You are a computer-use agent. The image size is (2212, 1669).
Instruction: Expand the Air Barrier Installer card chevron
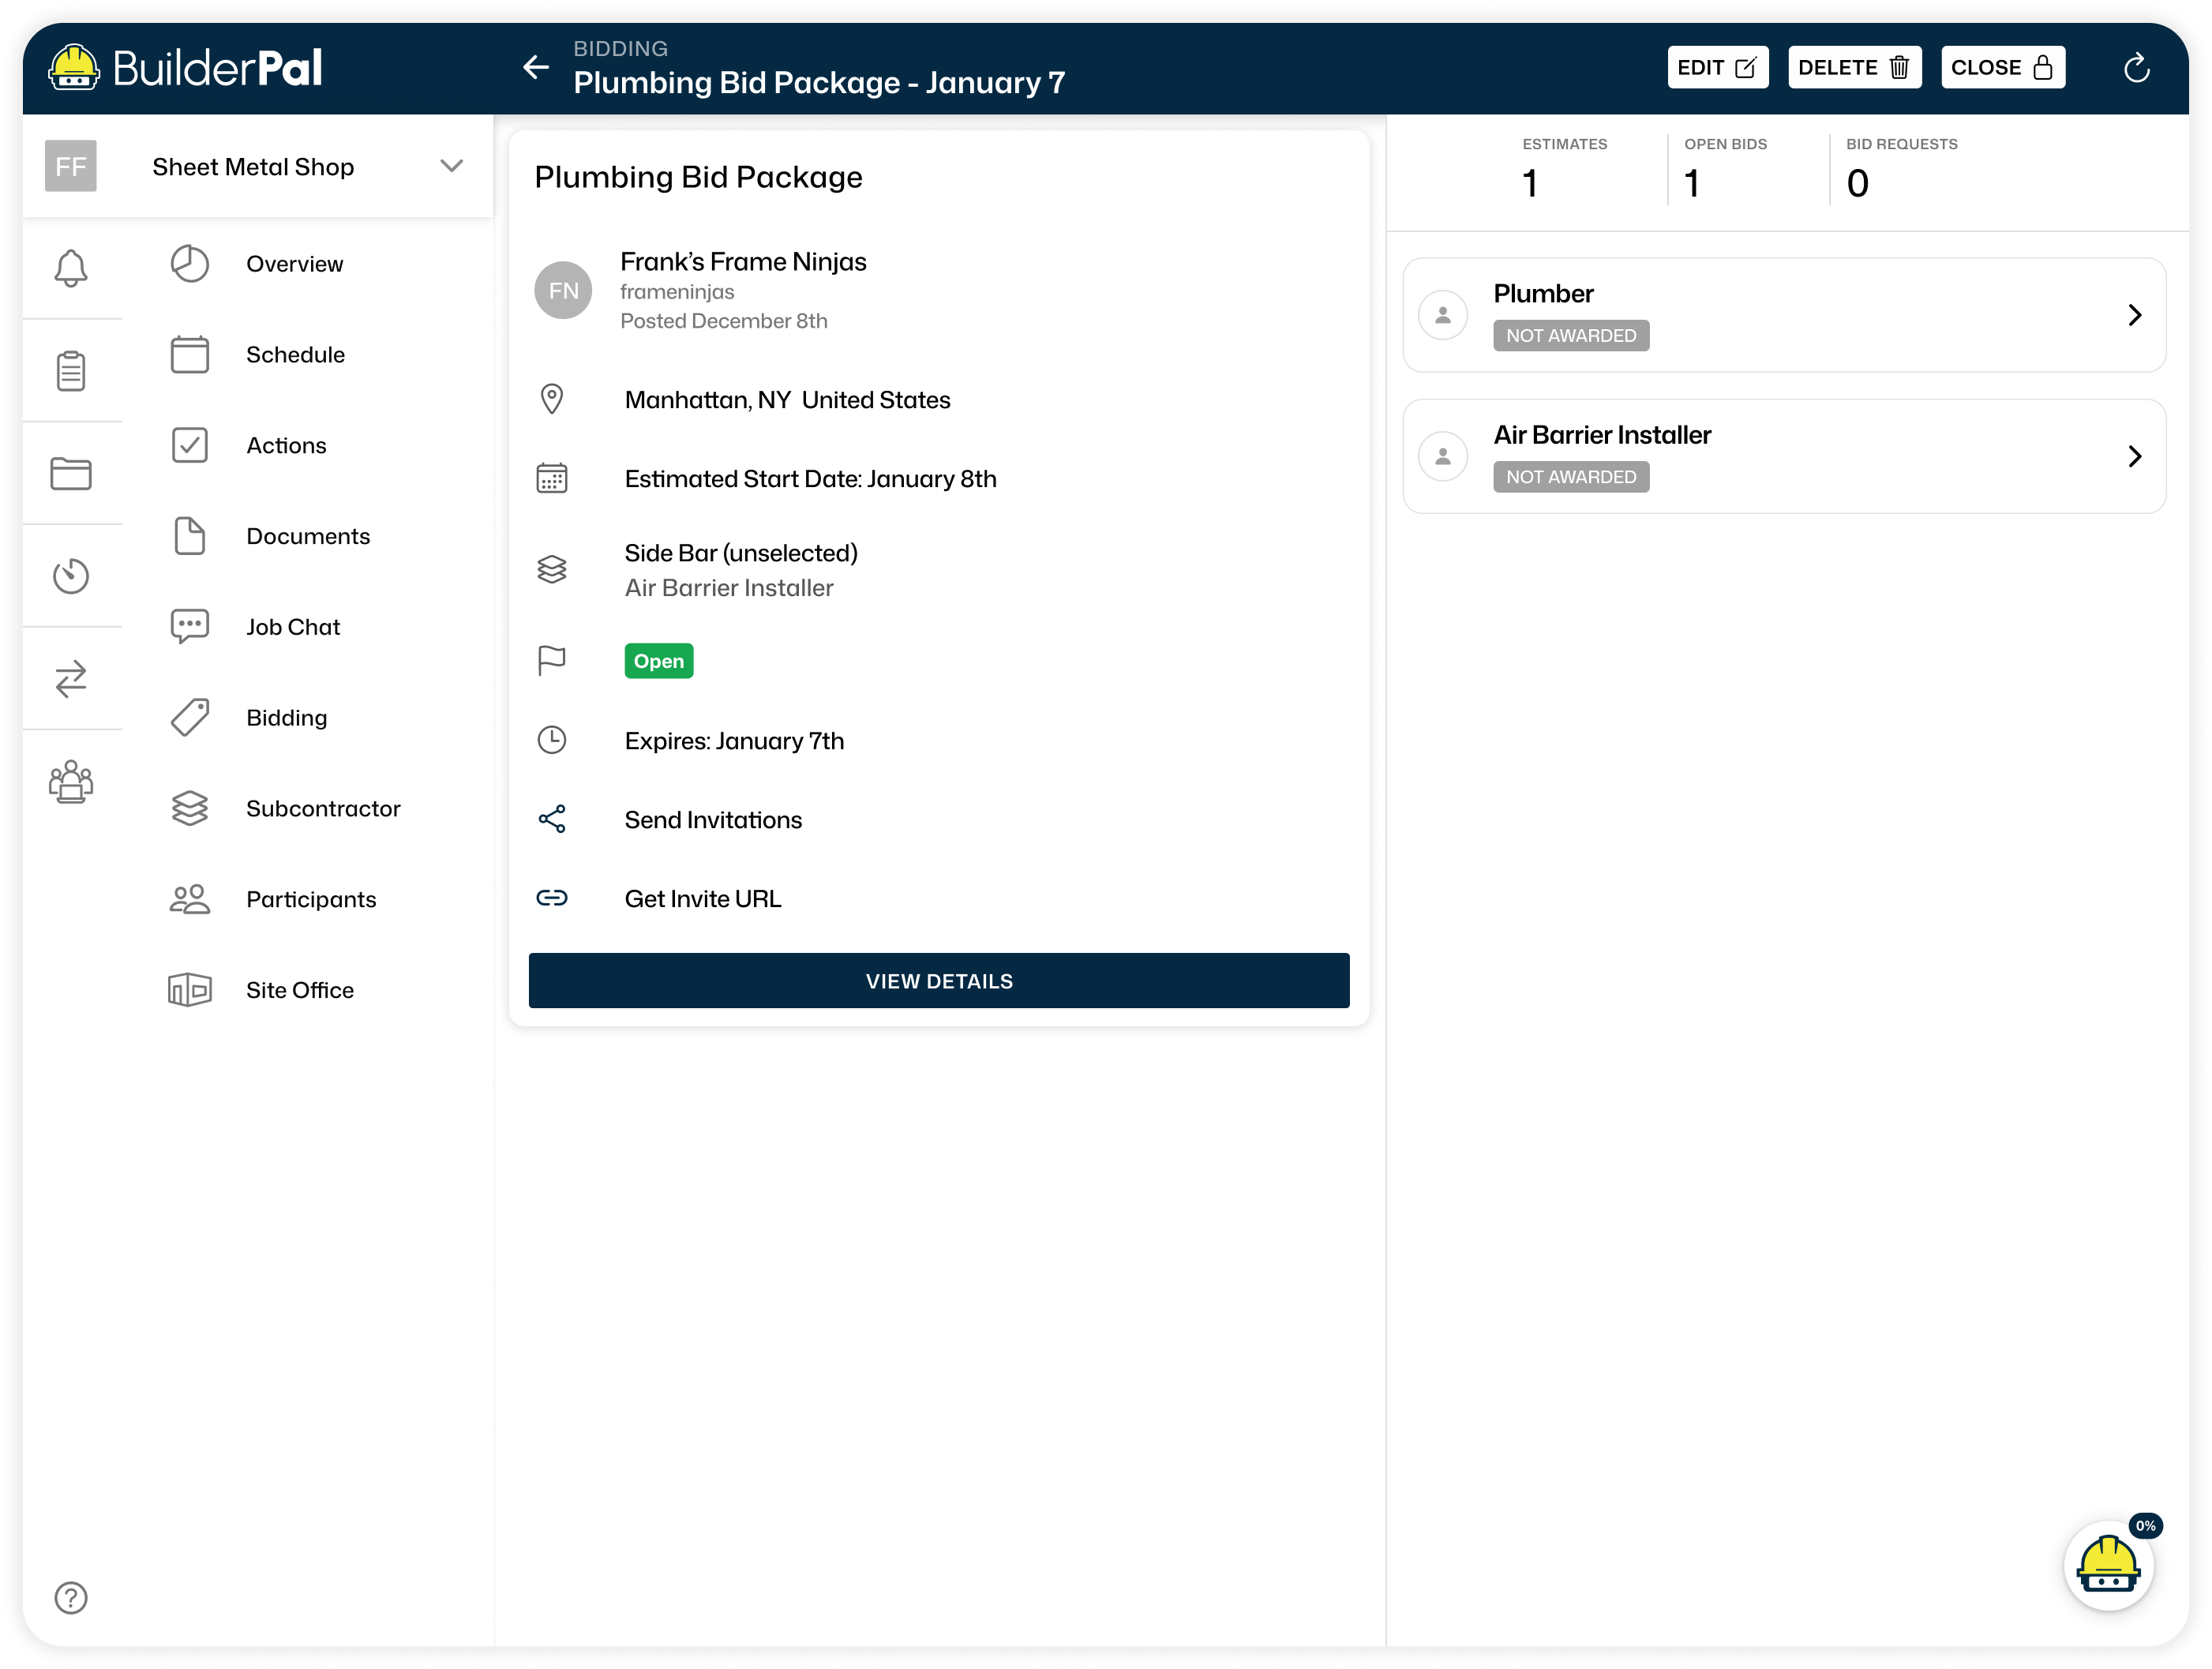pos(2136,456)
